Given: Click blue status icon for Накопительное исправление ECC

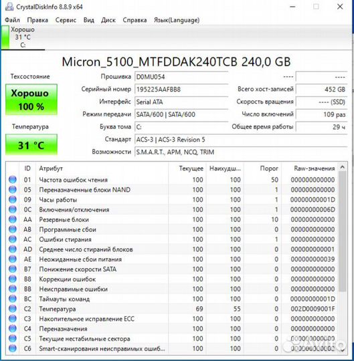Looking at the screenshot, I should (13, 318).
